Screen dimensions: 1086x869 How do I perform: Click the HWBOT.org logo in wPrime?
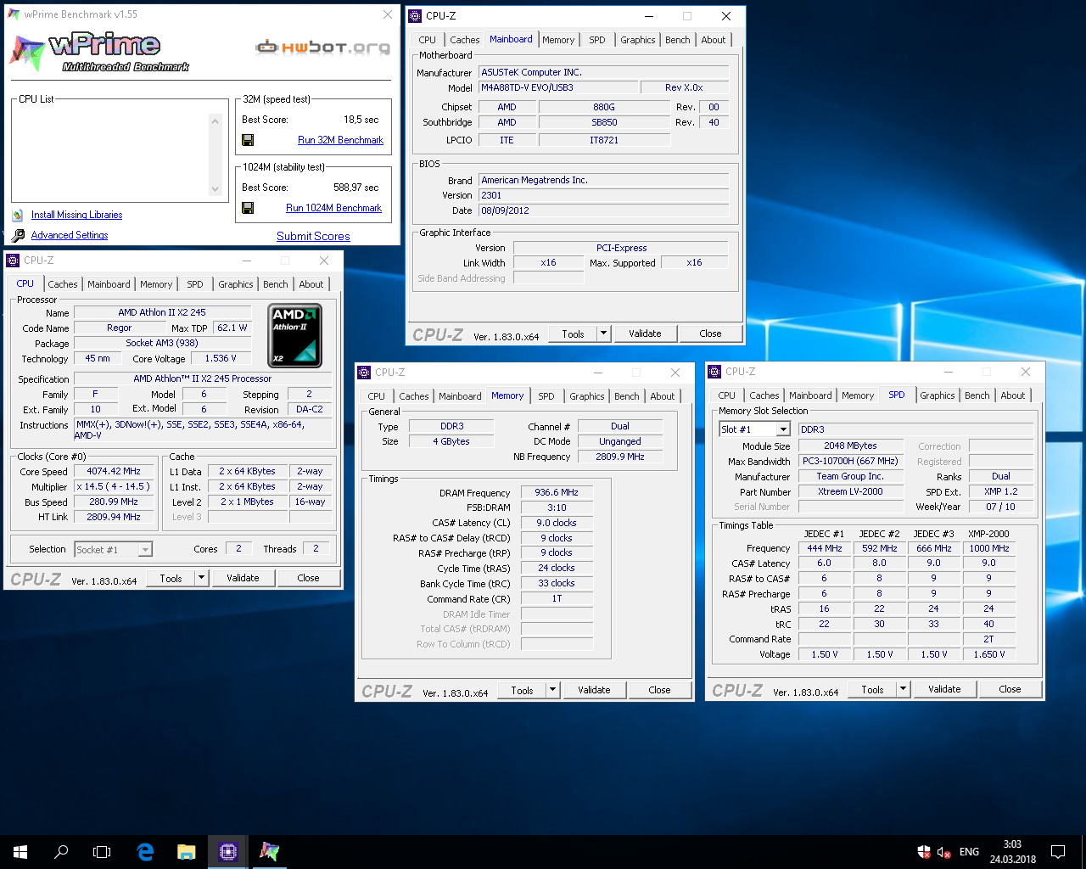(x=322, y=47)
